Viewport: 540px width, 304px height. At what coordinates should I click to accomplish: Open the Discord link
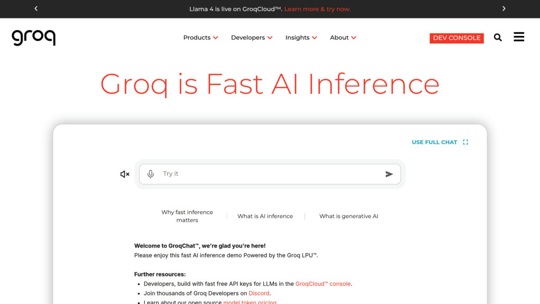tap(259, 293)
